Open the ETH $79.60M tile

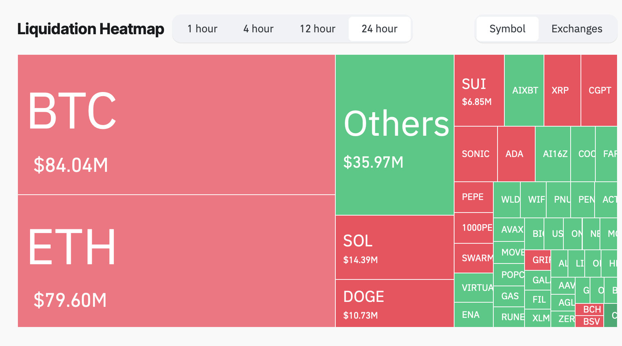coord(176,261)
